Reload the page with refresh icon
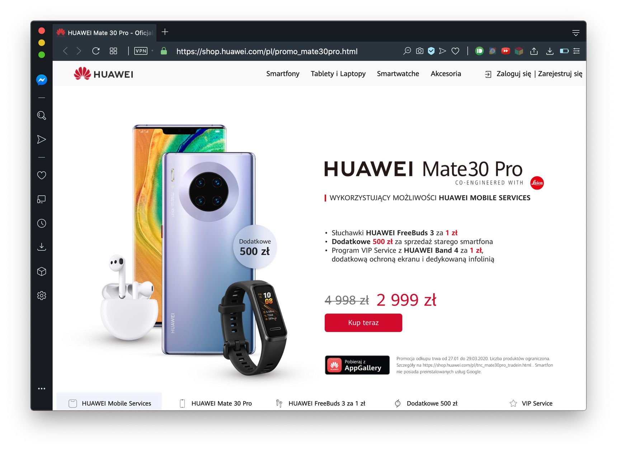The width and height of the screenshot is (617, 451). click(x=96, y=51)
